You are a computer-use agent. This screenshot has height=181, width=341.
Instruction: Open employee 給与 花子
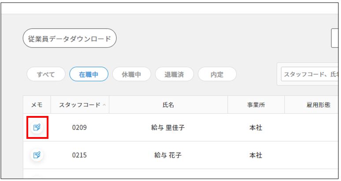click(168, 155)
